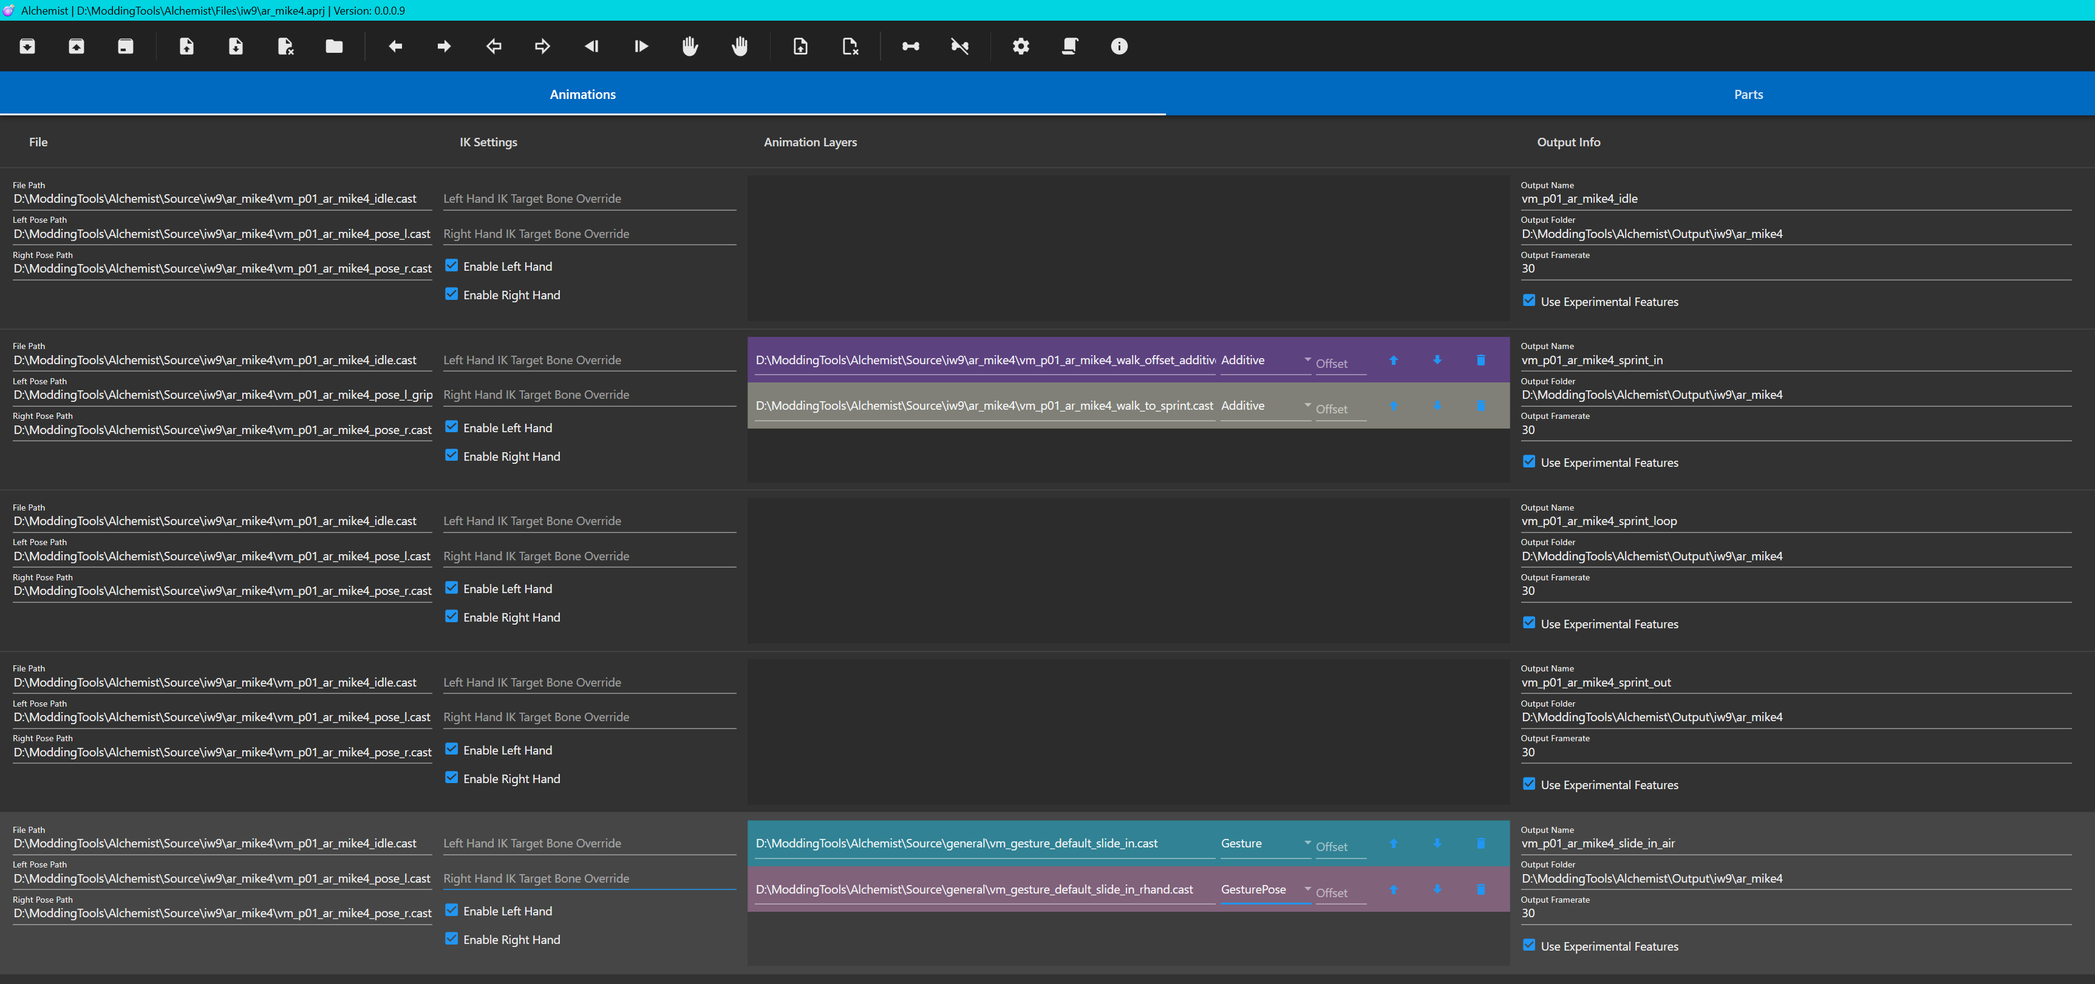This screenshot has height=984, width=2095.
Task: Click the outlined left arrow icon
Action: coord(494,46)
